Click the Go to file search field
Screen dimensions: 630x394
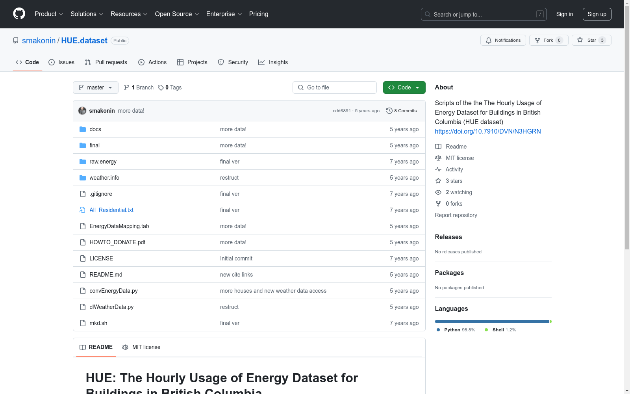pyautogui.click(x=335, y=87)
